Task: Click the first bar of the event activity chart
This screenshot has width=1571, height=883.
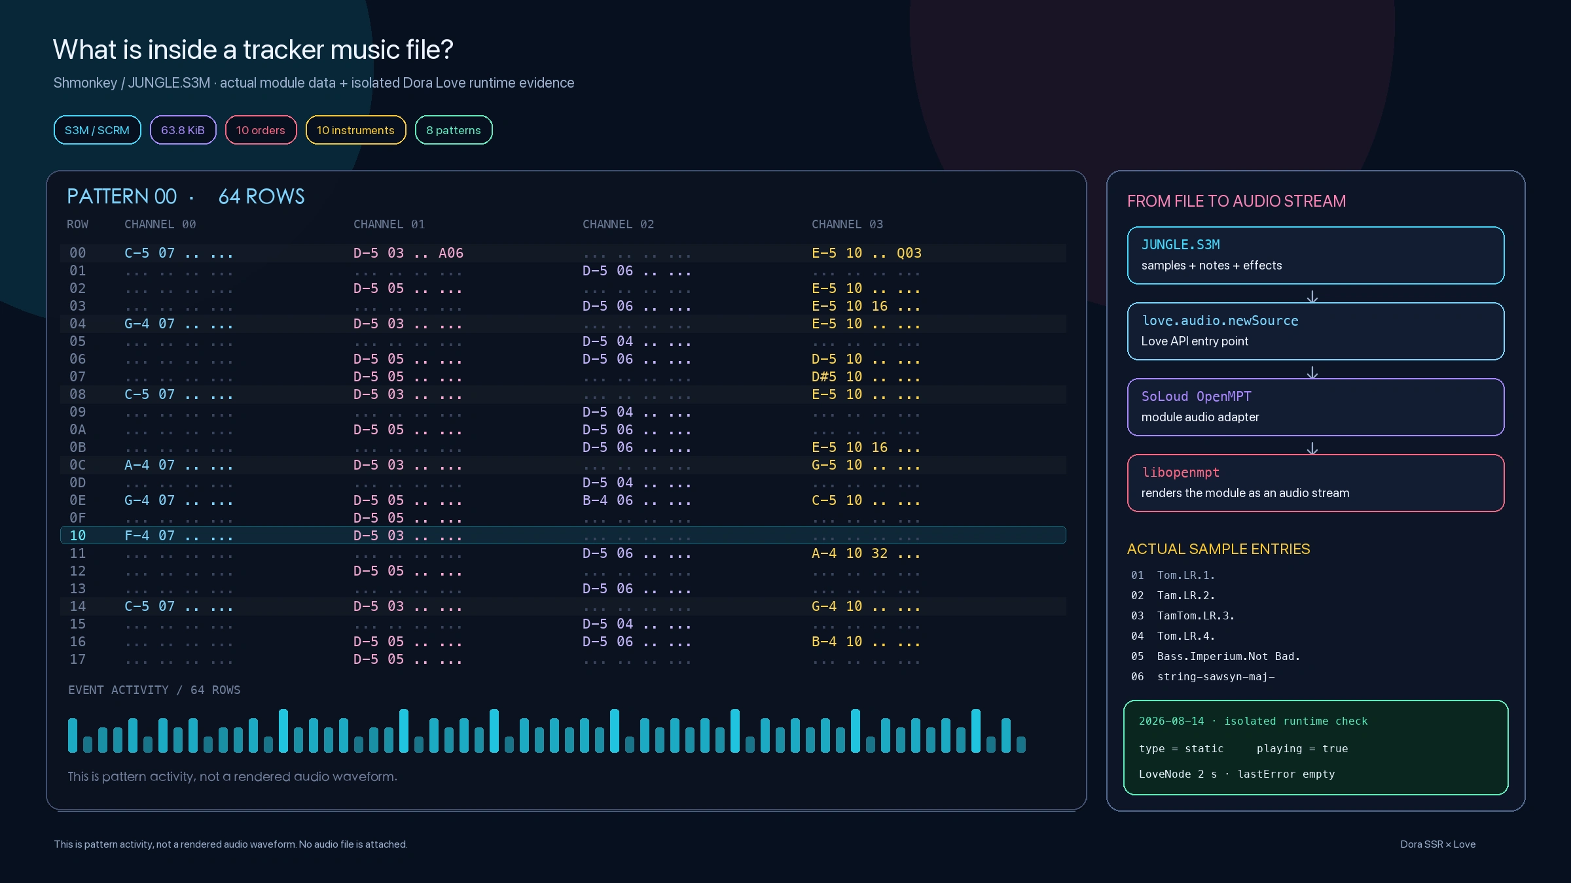Action: pyautogui.click(x=73, y=735)
